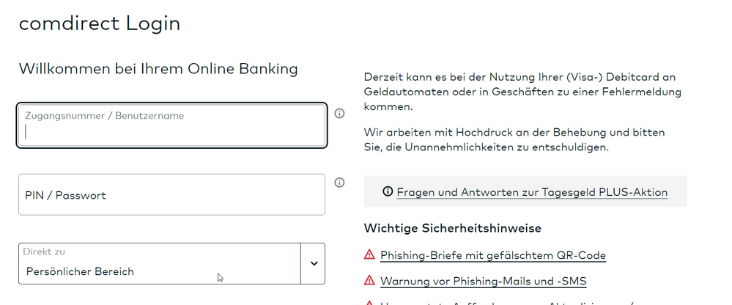Viewport: 732px width, 305px height.
Task: Click the cut-off third warning triangle at bottom
Action: 369,303
